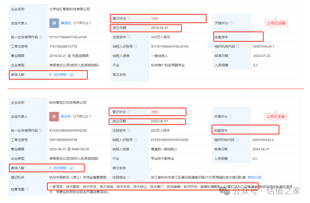Click help icon beside 纳税人识别号 91110116MA01HALM1M

136,47
